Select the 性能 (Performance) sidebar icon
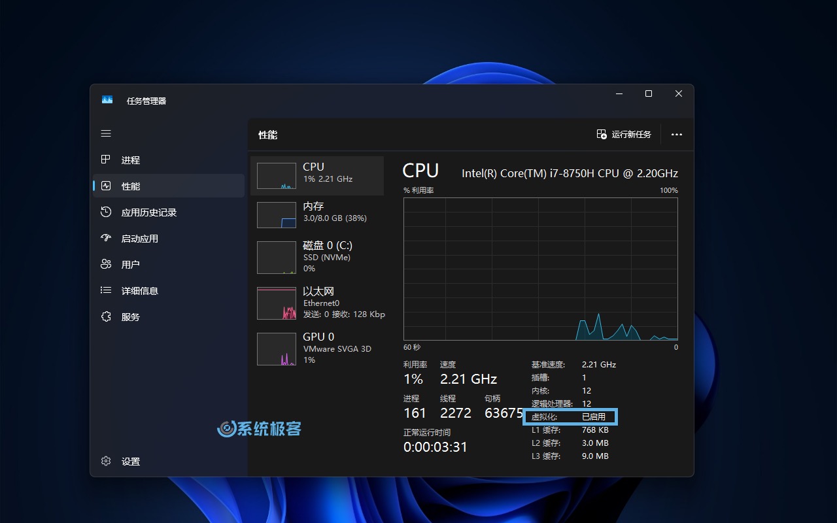The height and width of the screenshot is (523, 837). point(106,186)
